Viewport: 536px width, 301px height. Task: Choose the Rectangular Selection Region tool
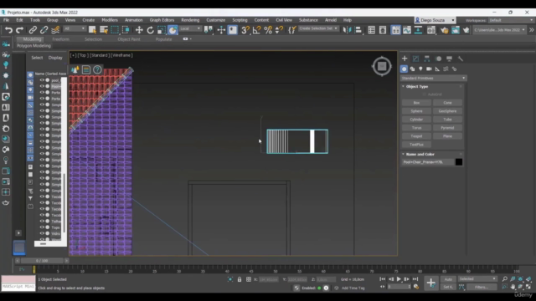point(115,30)
